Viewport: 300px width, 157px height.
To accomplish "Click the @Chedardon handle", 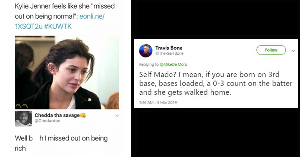I will click(x=47, y=121).
